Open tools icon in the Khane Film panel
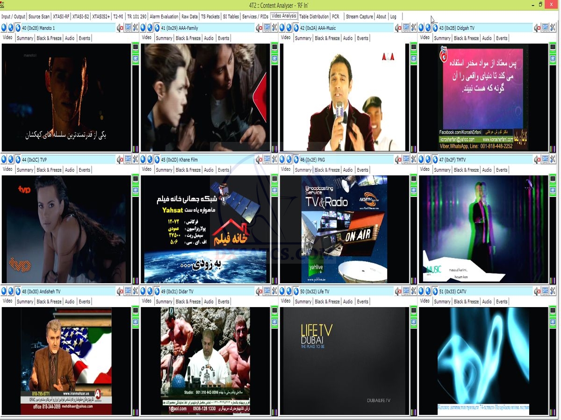561x420 pixels. (274, 160)
